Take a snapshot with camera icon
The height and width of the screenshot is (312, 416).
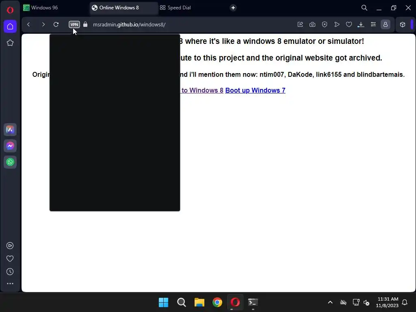312,24
